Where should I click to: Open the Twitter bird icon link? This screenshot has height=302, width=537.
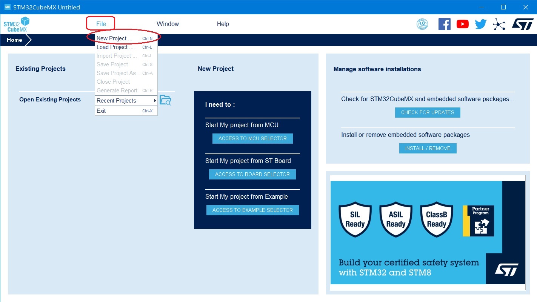(481, 24)
